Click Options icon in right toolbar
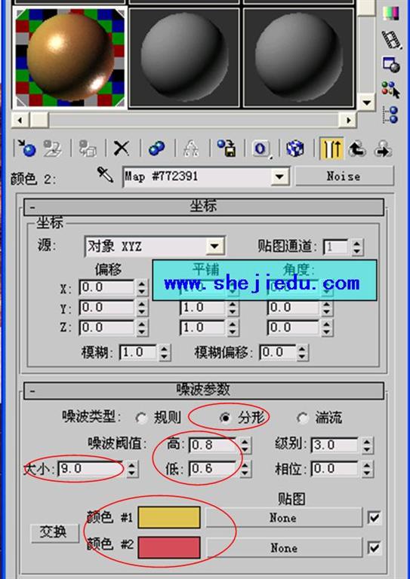 pyautogui.click(x=391, y=65)
